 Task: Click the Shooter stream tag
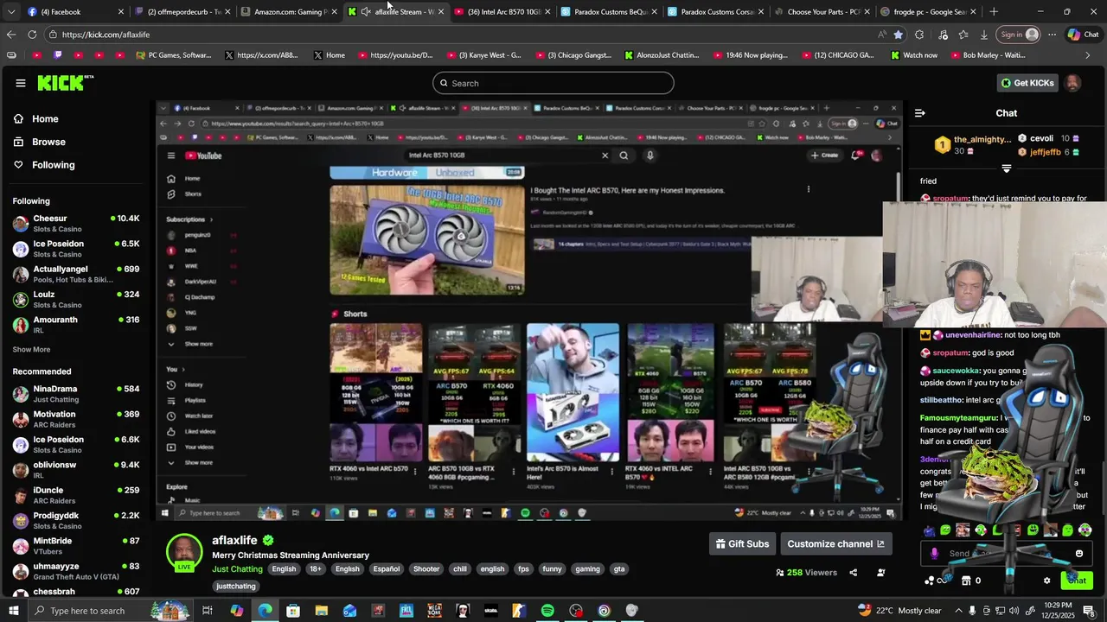coord(426,569)
